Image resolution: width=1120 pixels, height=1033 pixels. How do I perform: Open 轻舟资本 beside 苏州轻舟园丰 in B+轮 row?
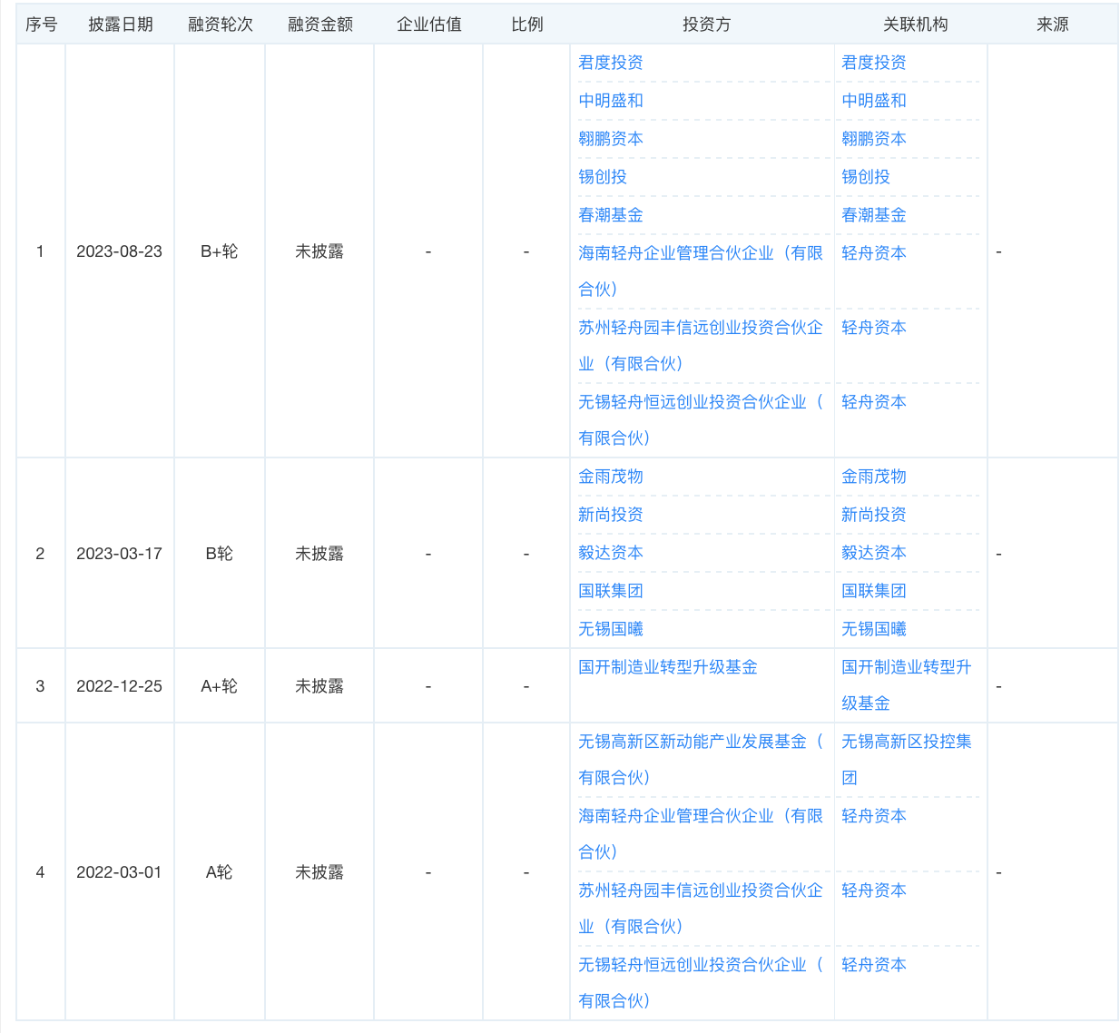(x=874, y=328)
